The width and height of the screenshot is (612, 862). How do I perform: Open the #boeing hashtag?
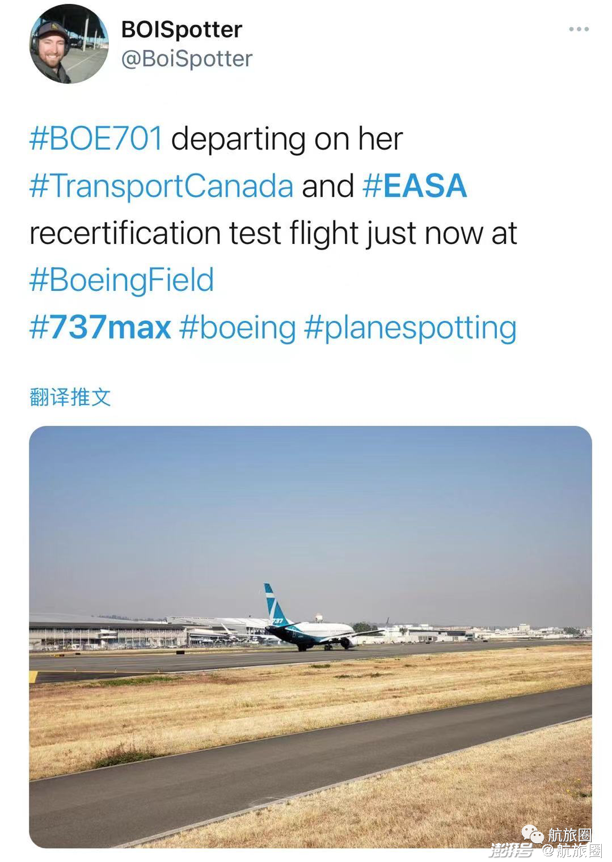pyautogui.click(x=238, y=327)
